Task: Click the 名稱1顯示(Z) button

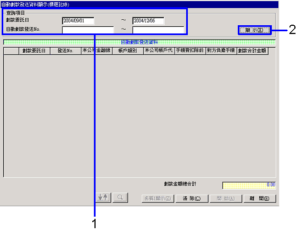Action: coord(158,199)
